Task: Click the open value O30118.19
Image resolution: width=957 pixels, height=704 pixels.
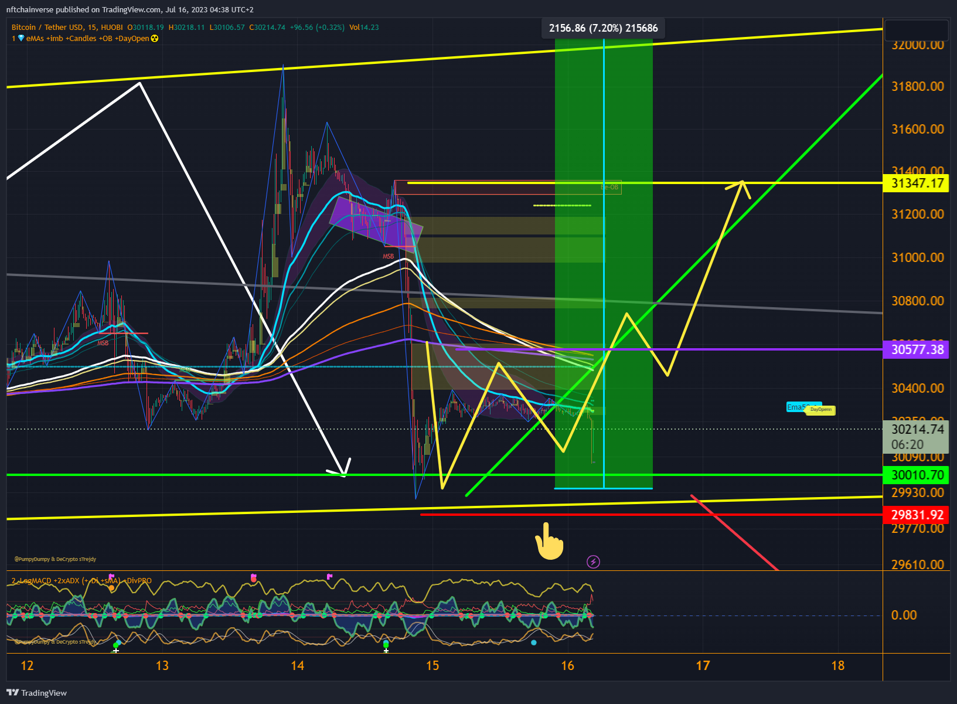Action: [x=145, y=28]
